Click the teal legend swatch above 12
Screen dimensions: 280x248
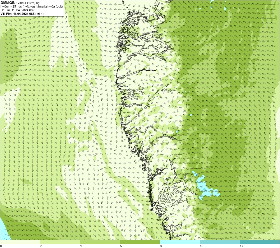pyautogui.click(x=260, y=242)
